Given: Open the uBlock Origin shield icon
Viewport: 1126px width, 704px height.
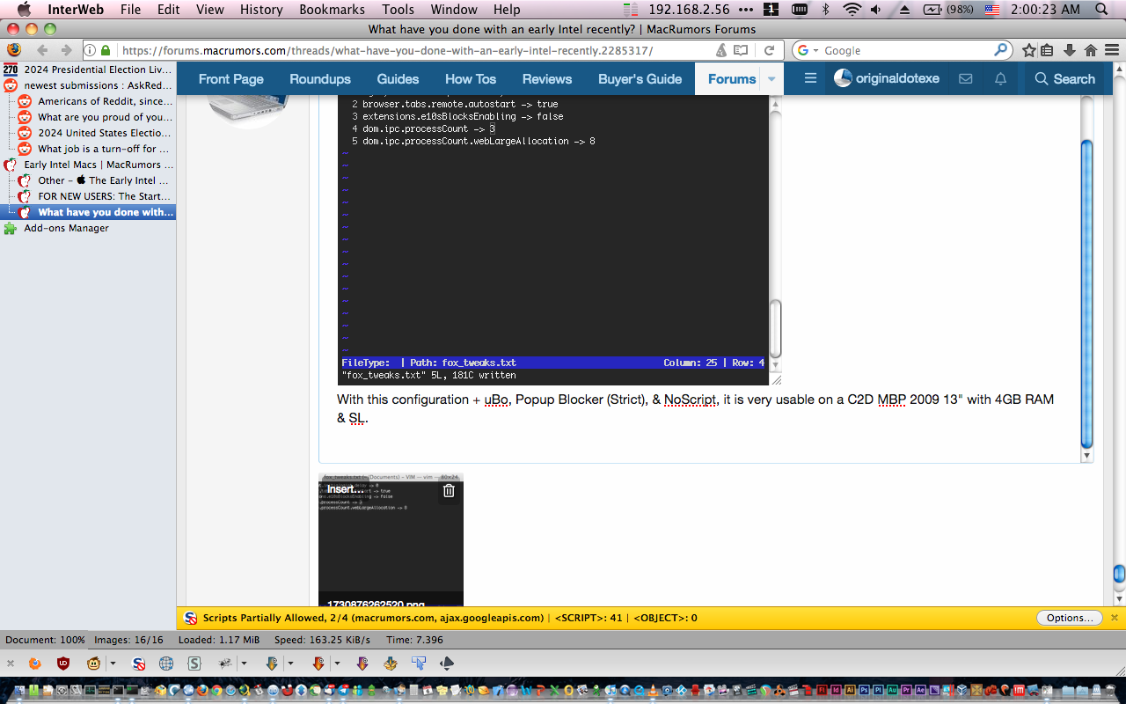Looking at the screenshot, I should [x=63, y=663].
